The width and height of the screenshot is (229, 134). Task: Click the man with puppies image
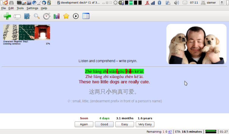click(x=196, y=44)
